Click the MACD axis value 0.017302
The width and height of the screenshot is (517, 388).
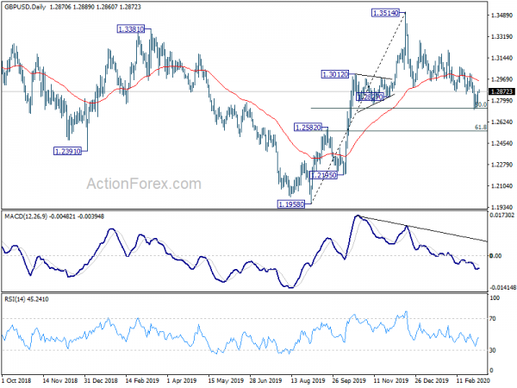[501, 215]
